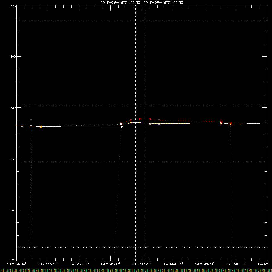Click the 1.471640×10⁹ x-axis label
272x272 pixels.
[x=110, y=264]
